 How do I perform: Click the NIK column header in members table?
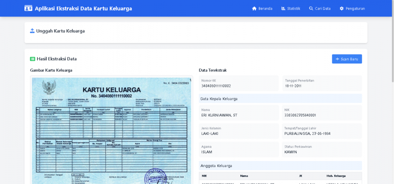point(204,176)
